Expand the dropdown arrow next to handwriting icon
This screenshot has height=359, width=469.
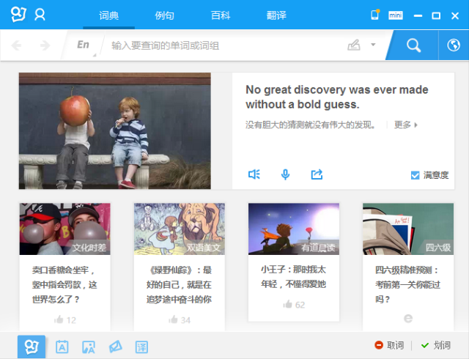(373, 45)
